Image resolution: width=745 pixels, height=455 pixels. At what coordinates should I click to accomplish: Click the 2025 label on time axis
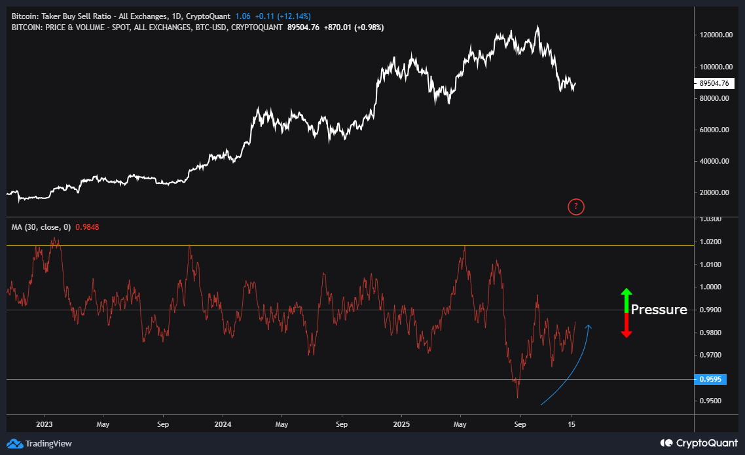[401, 424]
